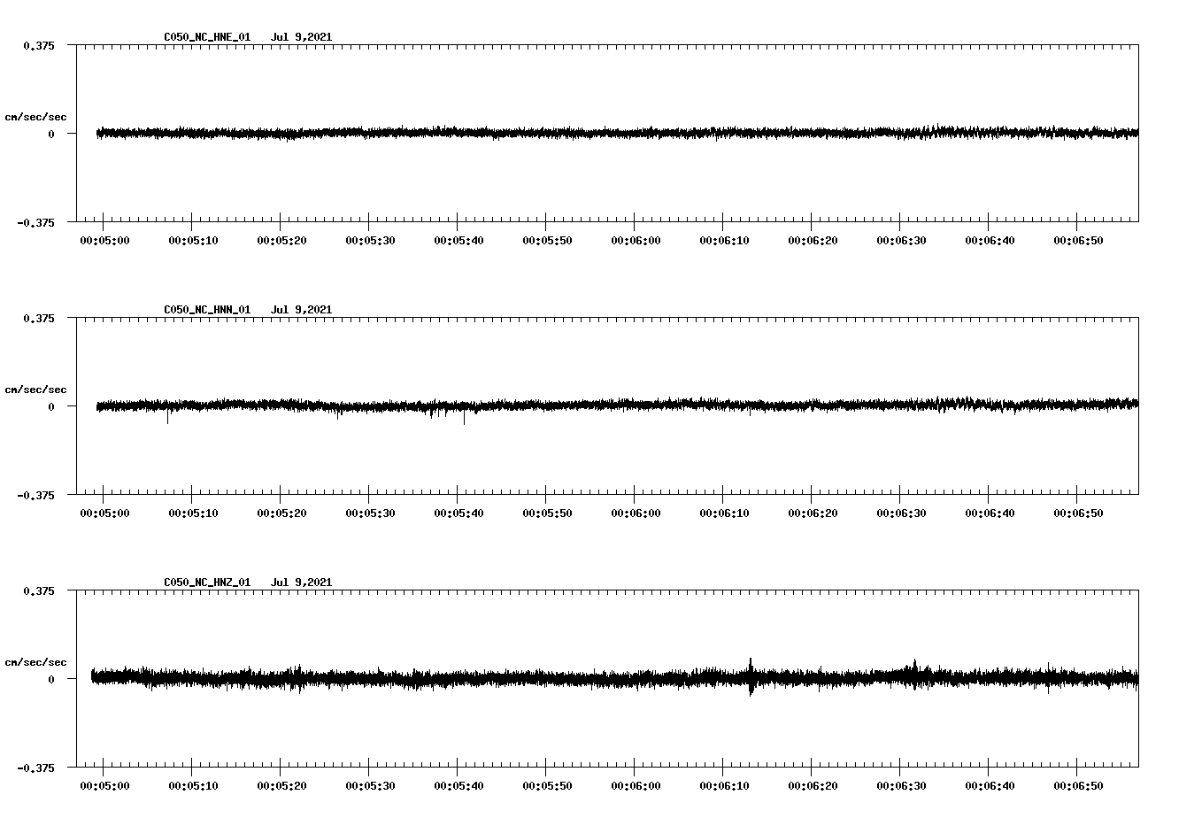Select the C050_NC_HNZ_01 channel label
Screen dimensions: 1202x818
point(205,581)
